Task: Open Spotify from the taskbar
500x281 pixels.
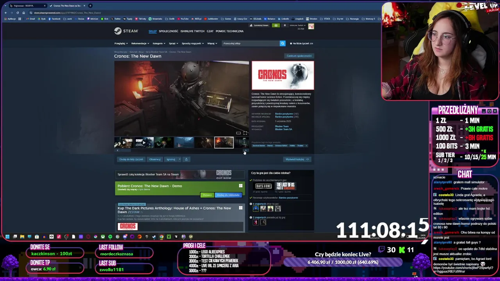Action: click(x=110, y=237)
